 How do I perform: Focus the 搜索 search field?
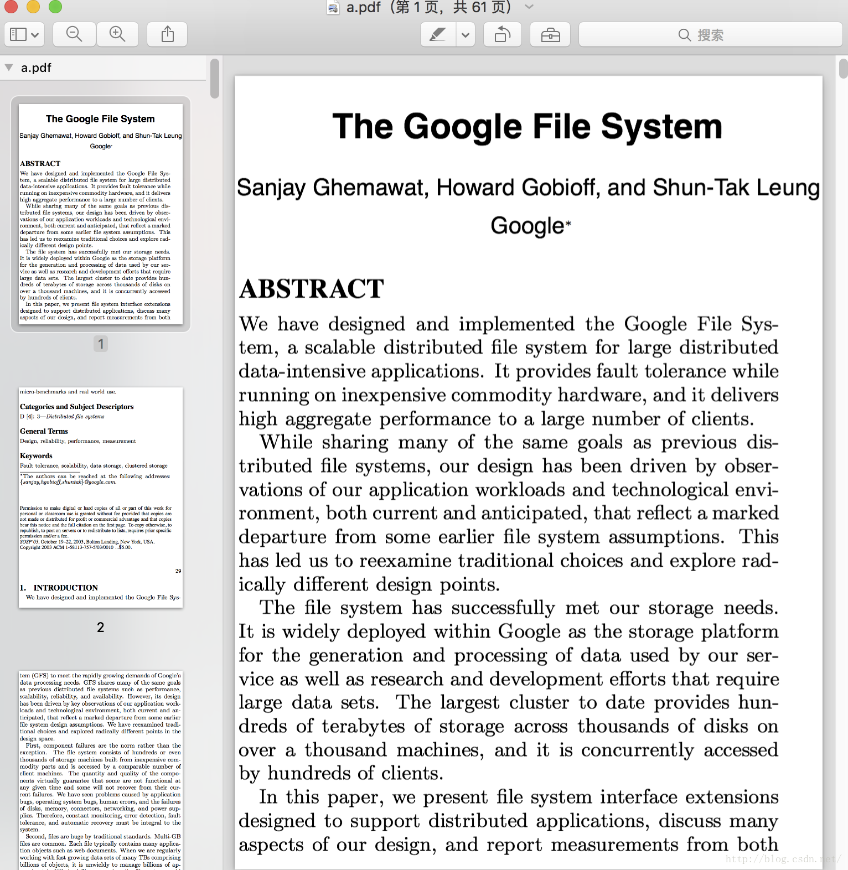click(x=711, y=35)
